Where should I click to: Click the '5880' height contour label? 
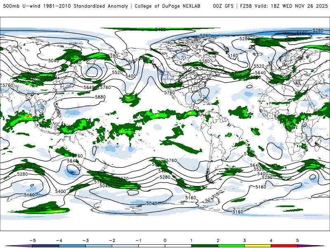pyautogui.click(x=100, y=97)
